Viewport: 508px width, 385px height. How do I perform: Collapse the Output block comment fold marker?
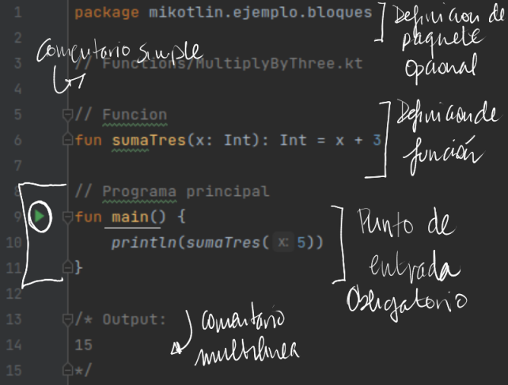point(67,319)
